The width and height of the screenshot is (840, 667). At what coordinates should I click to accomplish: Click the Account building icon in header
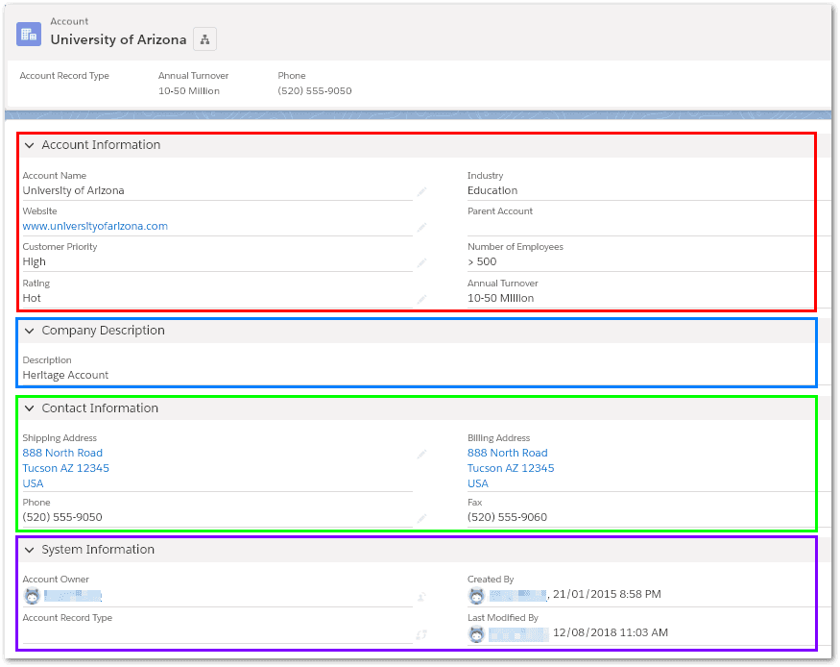(x=29, y=34)
